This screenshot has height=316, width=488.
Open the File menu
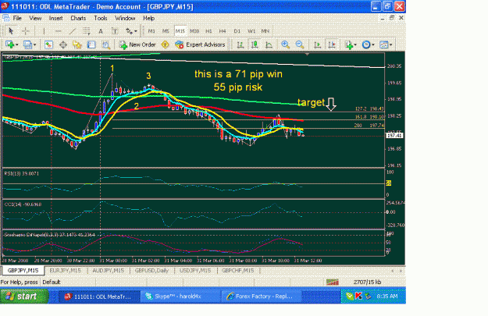17,19
